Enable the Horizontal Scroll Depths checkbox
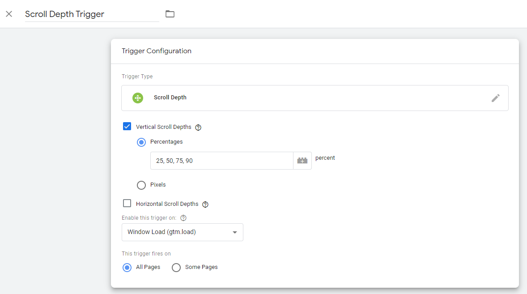The image size is (527, 294). (127, 204)
